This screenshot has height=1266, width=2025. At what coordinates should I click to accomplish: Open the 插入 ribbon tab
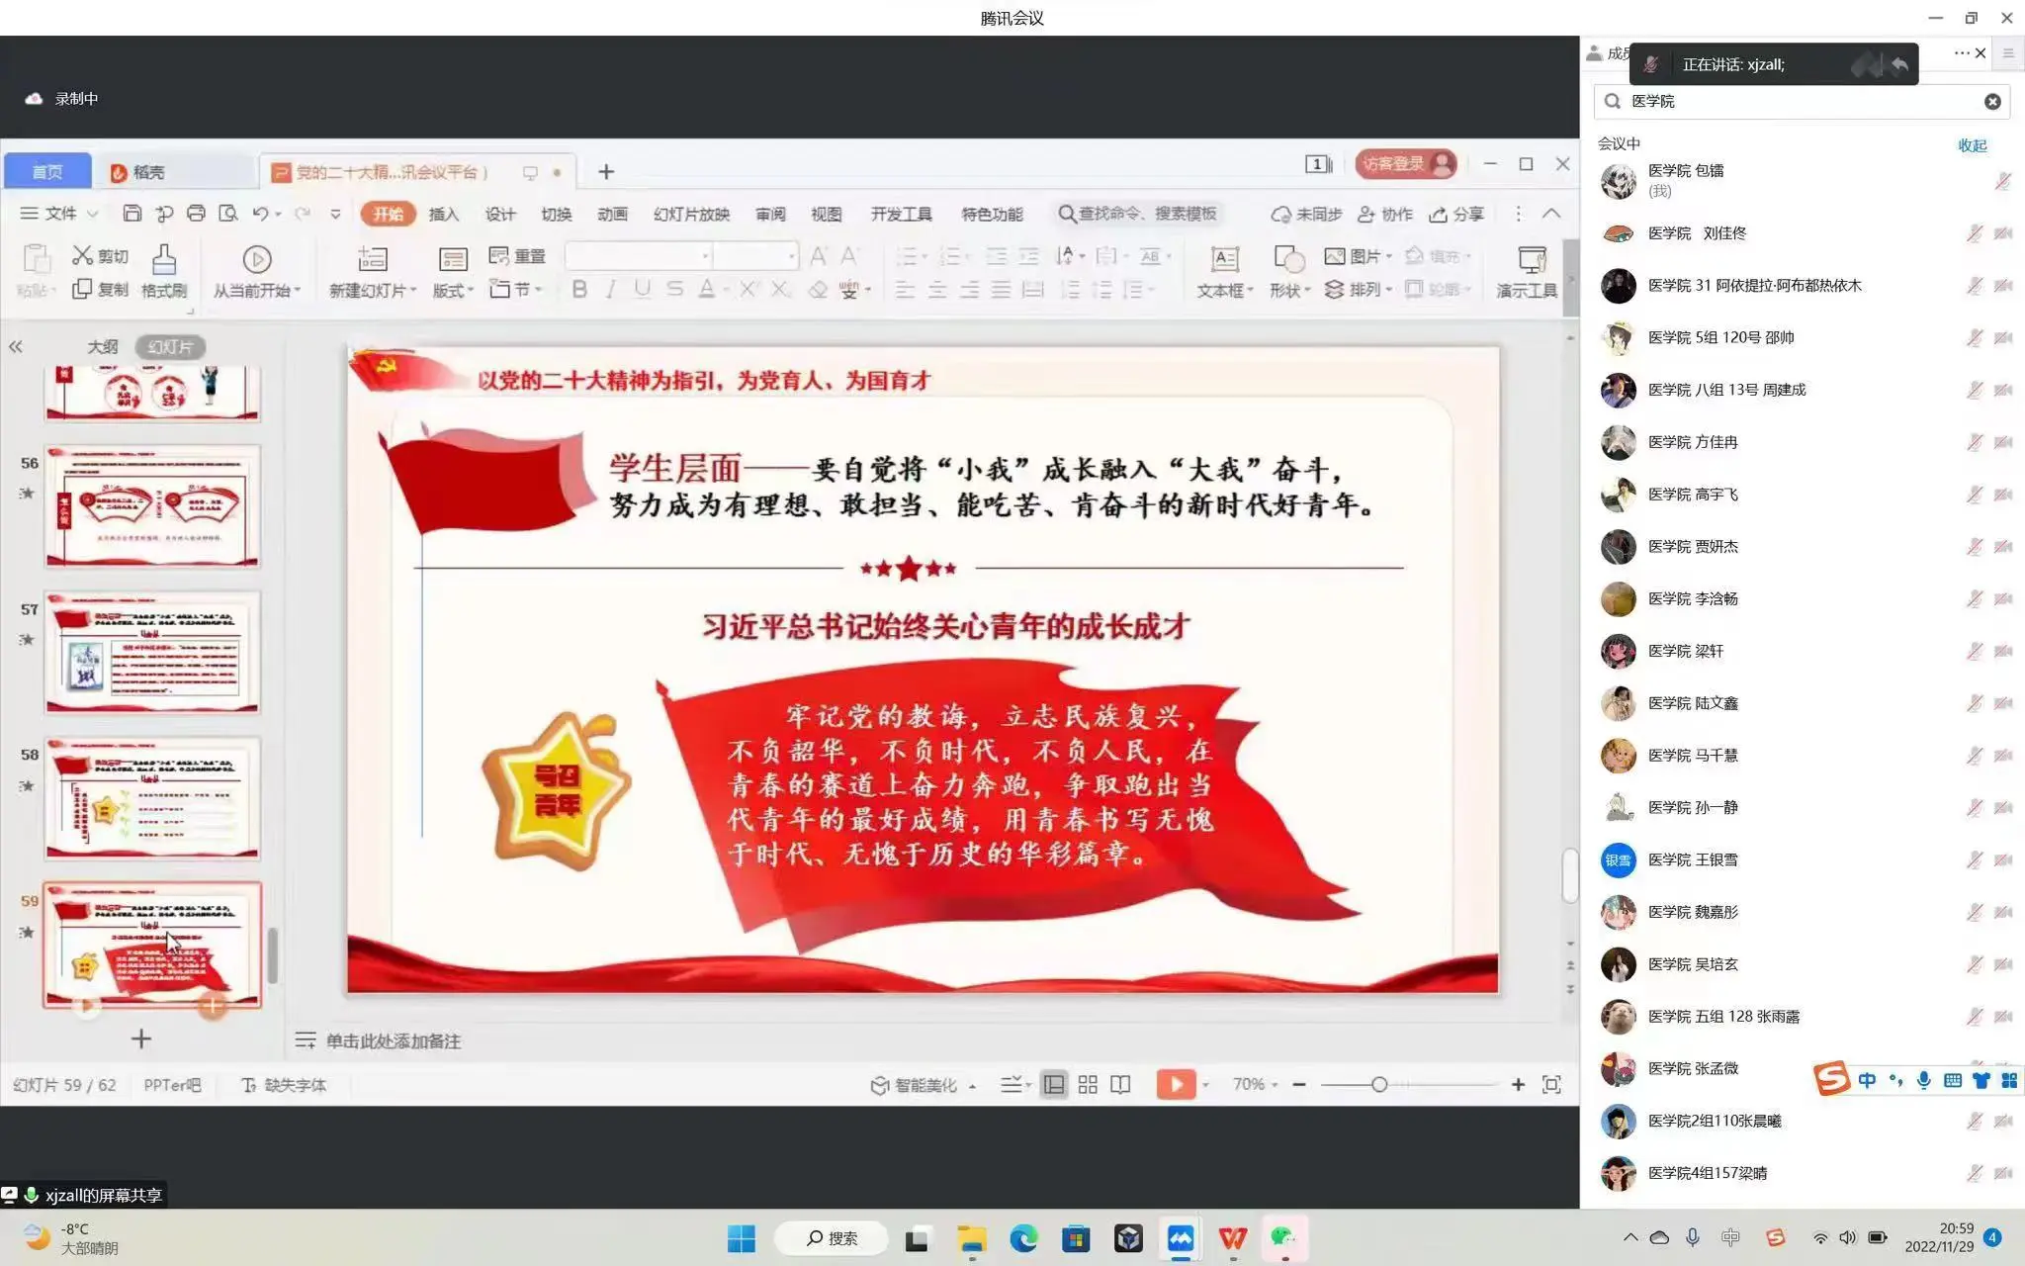(444, 214)
